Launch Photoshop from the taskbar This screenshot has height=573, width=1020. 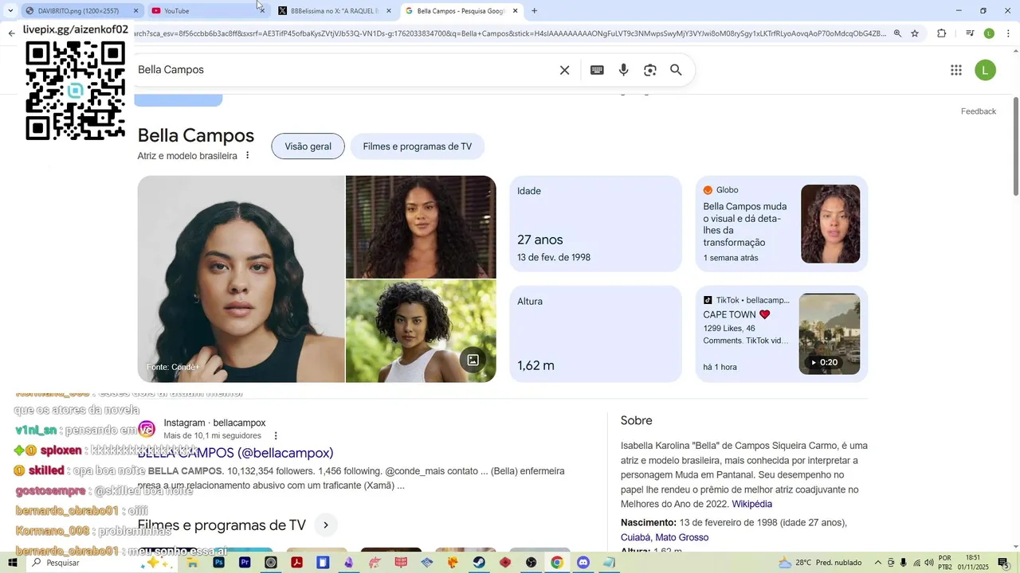219,563
